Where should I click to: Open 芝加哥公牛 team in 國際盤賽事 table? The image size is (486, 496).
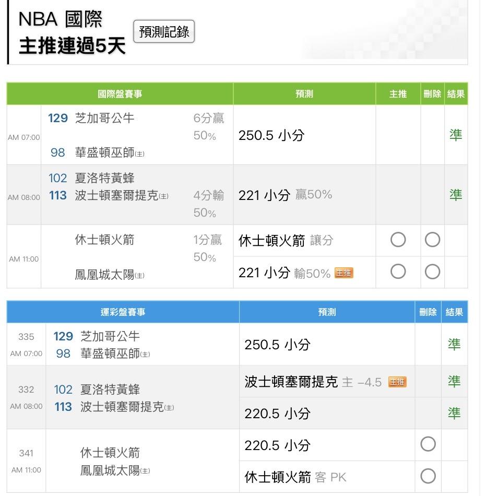(x=104, y=119)
